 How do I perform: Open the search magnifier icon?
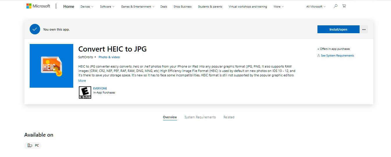point(335,6)
